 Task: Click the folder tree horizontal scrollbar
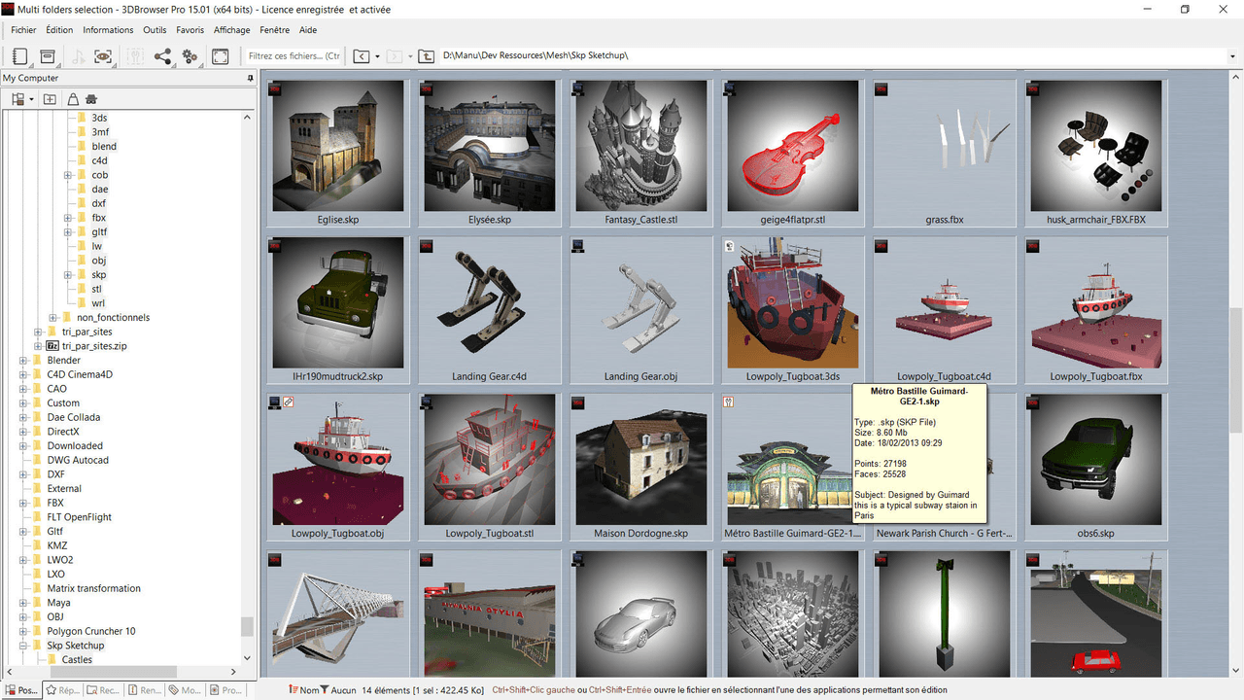(116, 672)
